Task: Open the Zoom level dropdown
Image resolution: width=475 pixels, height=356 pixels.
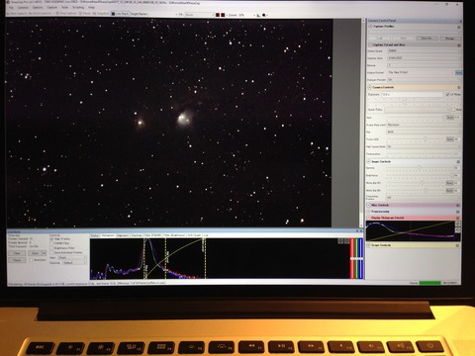Action: [x=246, y=15]
